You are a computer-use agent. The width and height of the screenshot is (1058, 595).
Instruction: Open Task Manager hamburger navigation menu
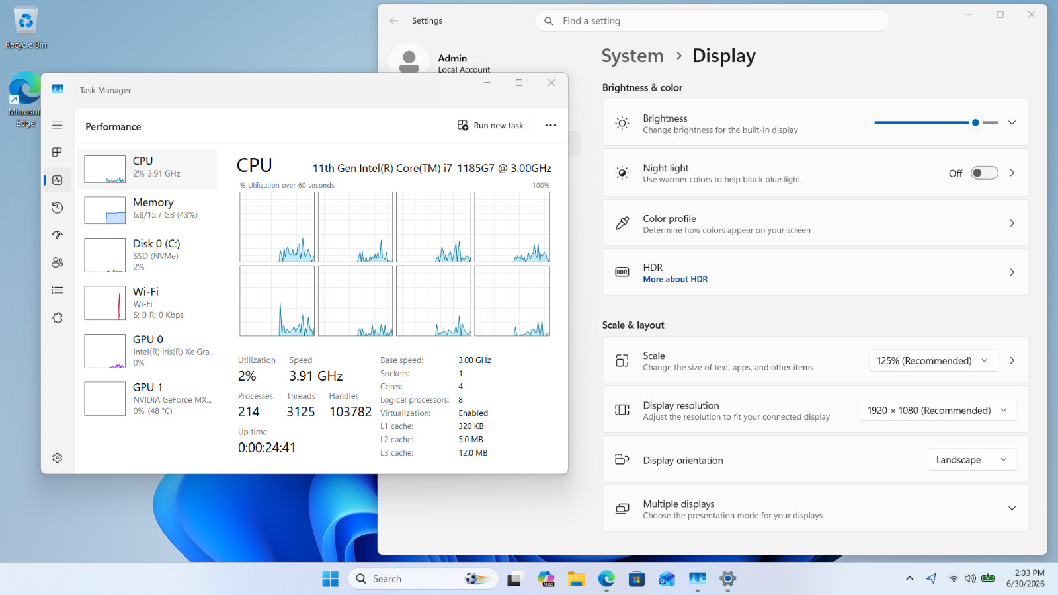click(x=58, y=125)
